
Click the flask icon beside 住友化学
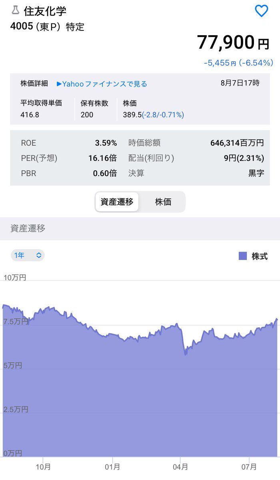click(16, 10)
